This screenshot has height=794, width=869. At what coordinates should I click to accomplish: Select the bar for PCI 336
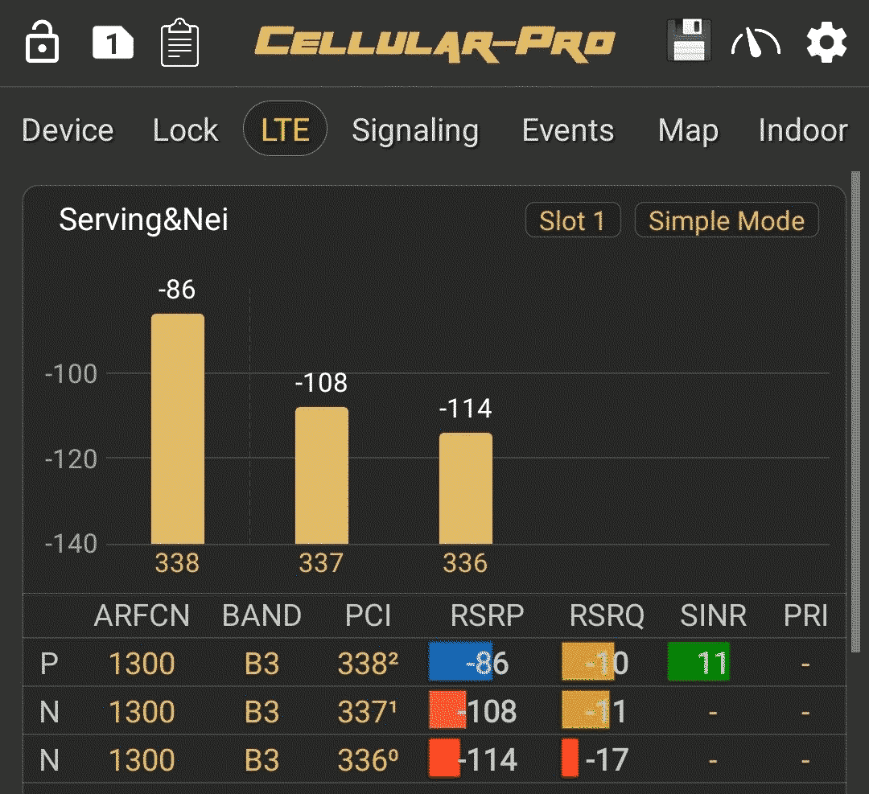pyautogui.click(x=466, y=488)
